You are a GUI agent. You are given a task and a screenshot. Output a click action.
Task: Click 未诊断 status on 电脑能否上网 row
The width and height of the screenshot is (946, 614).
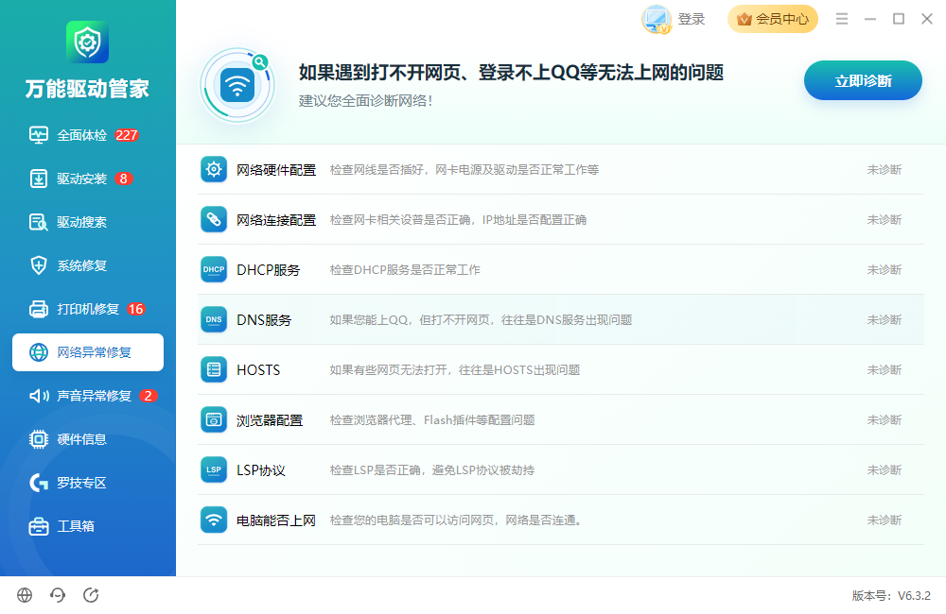885,520
